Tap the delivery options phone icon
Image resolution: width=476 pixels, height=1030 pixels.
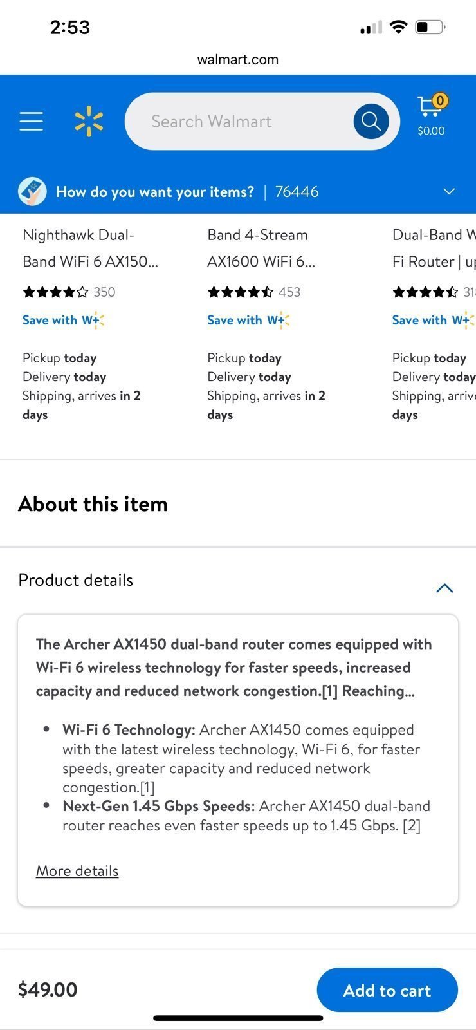coord(32,192)
